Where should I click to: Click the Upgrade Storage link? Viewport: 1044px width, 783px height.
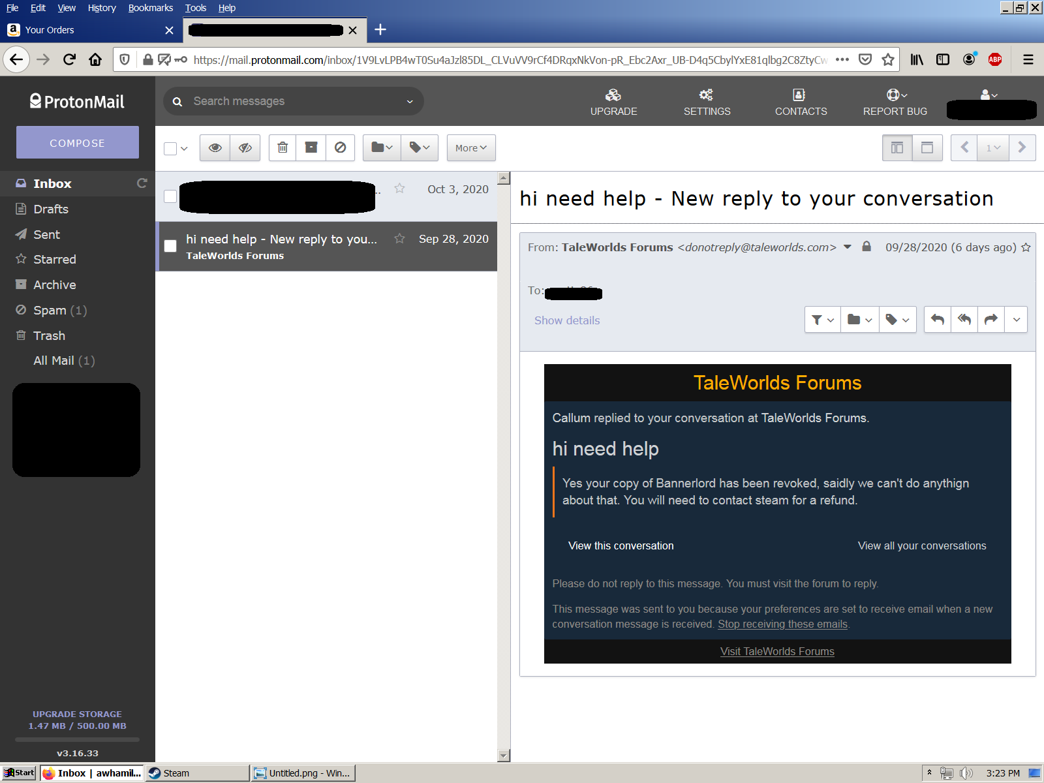77,714
